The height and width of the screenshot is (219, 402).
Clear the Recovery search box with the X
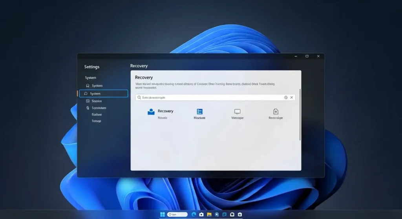292,98
